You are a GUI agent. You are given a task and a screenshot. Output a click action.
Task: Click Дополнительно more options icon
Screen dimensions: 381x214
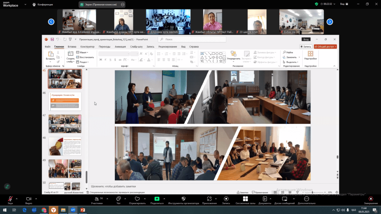[x=307, y=199]
